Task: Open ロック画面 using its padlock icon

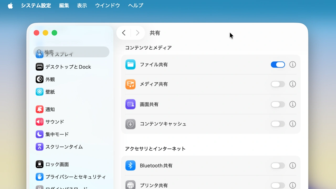Action: (x=39, y=164)
